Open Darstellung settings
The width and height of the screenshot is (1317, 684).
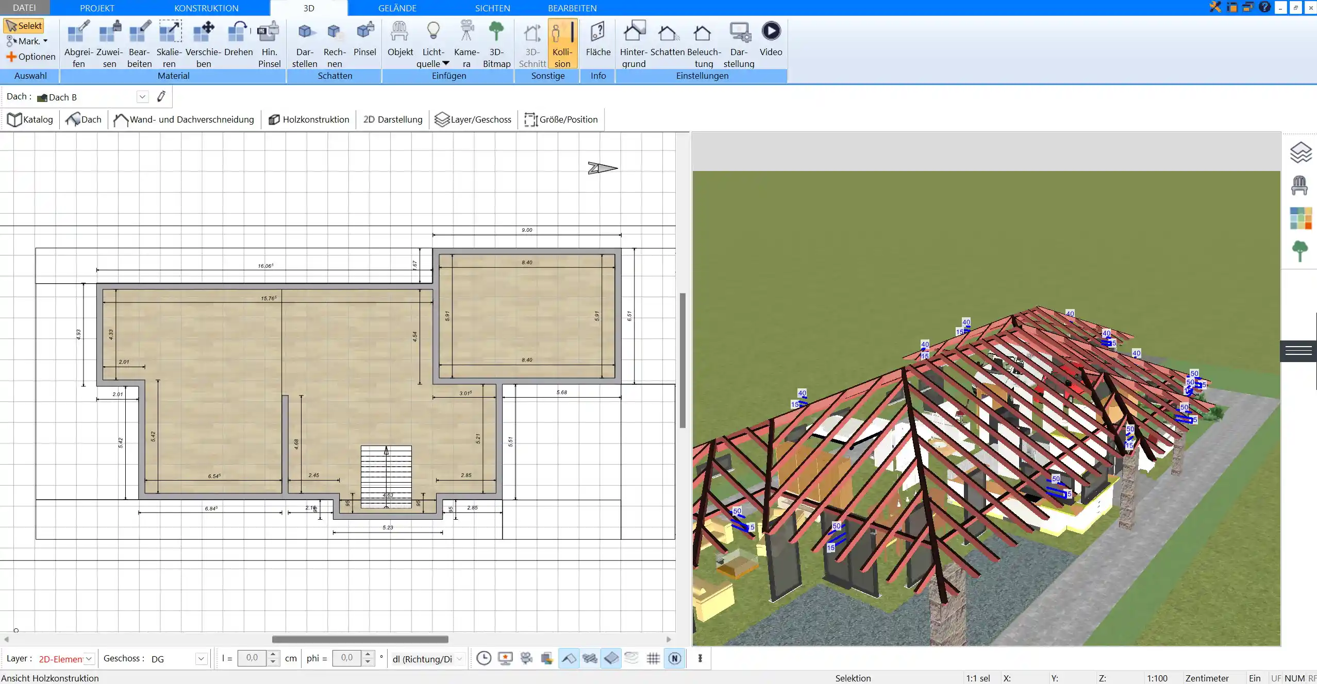pos(739,44)
